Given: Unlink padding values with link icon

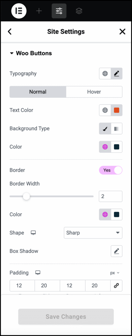Looking at the screenshot, I should 116,286.
